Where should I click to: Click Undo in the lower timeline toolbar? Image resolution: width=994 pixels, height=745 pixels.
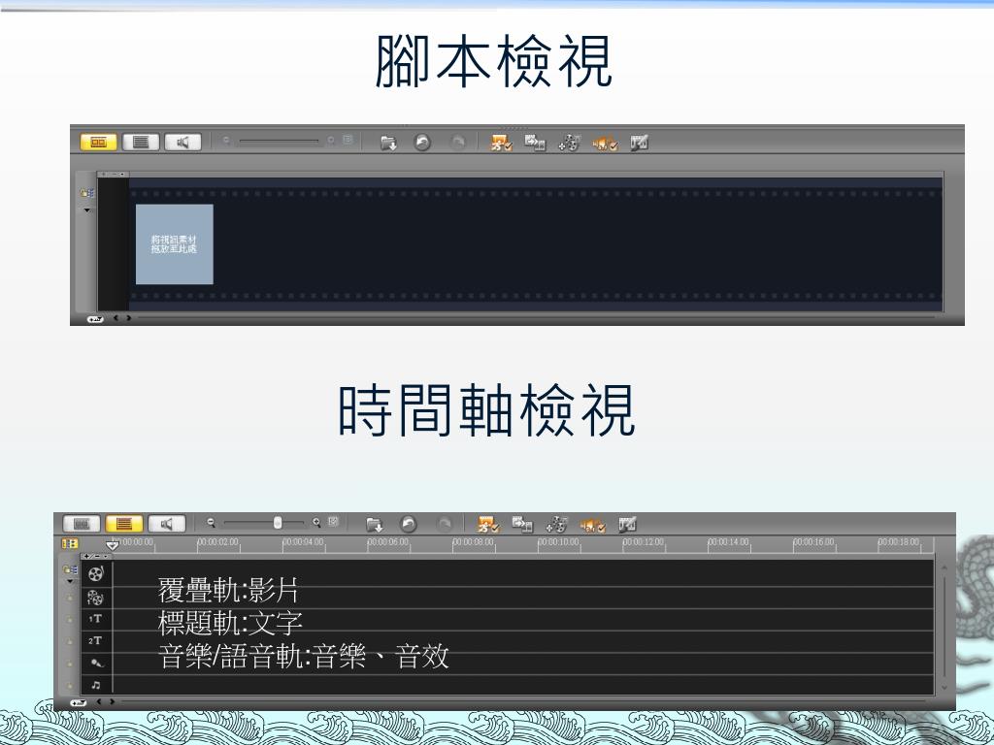point(409,525)
